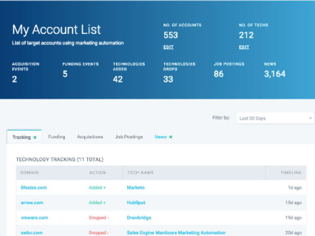Screen dimensions: 315x236
Task: Click the No. of Accounts value 553
Action: (171, 35)
